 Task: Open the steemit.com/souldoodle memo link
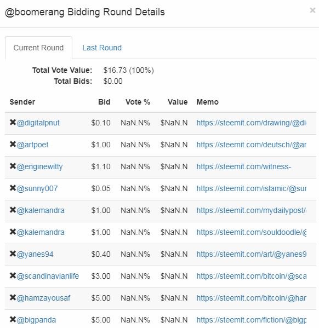251,232
